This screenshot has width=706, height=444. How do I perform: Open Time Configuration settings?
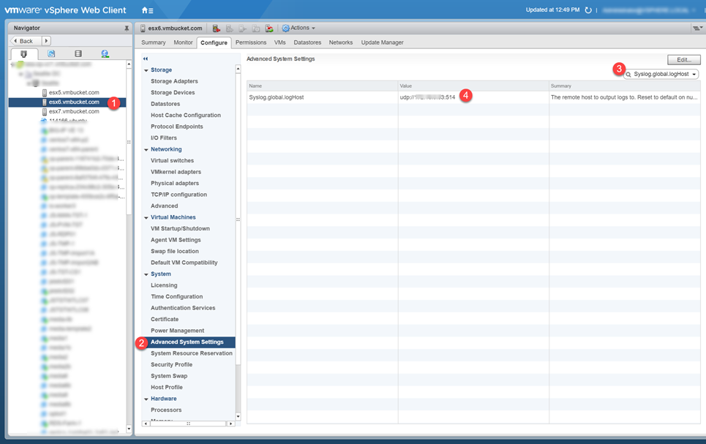point(176,297)
